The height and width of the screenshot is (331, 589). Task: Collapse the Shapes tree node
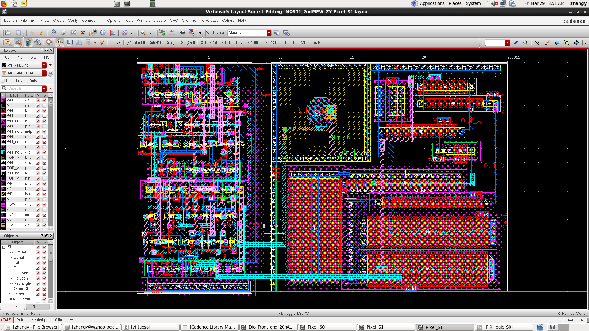(4, 247)
